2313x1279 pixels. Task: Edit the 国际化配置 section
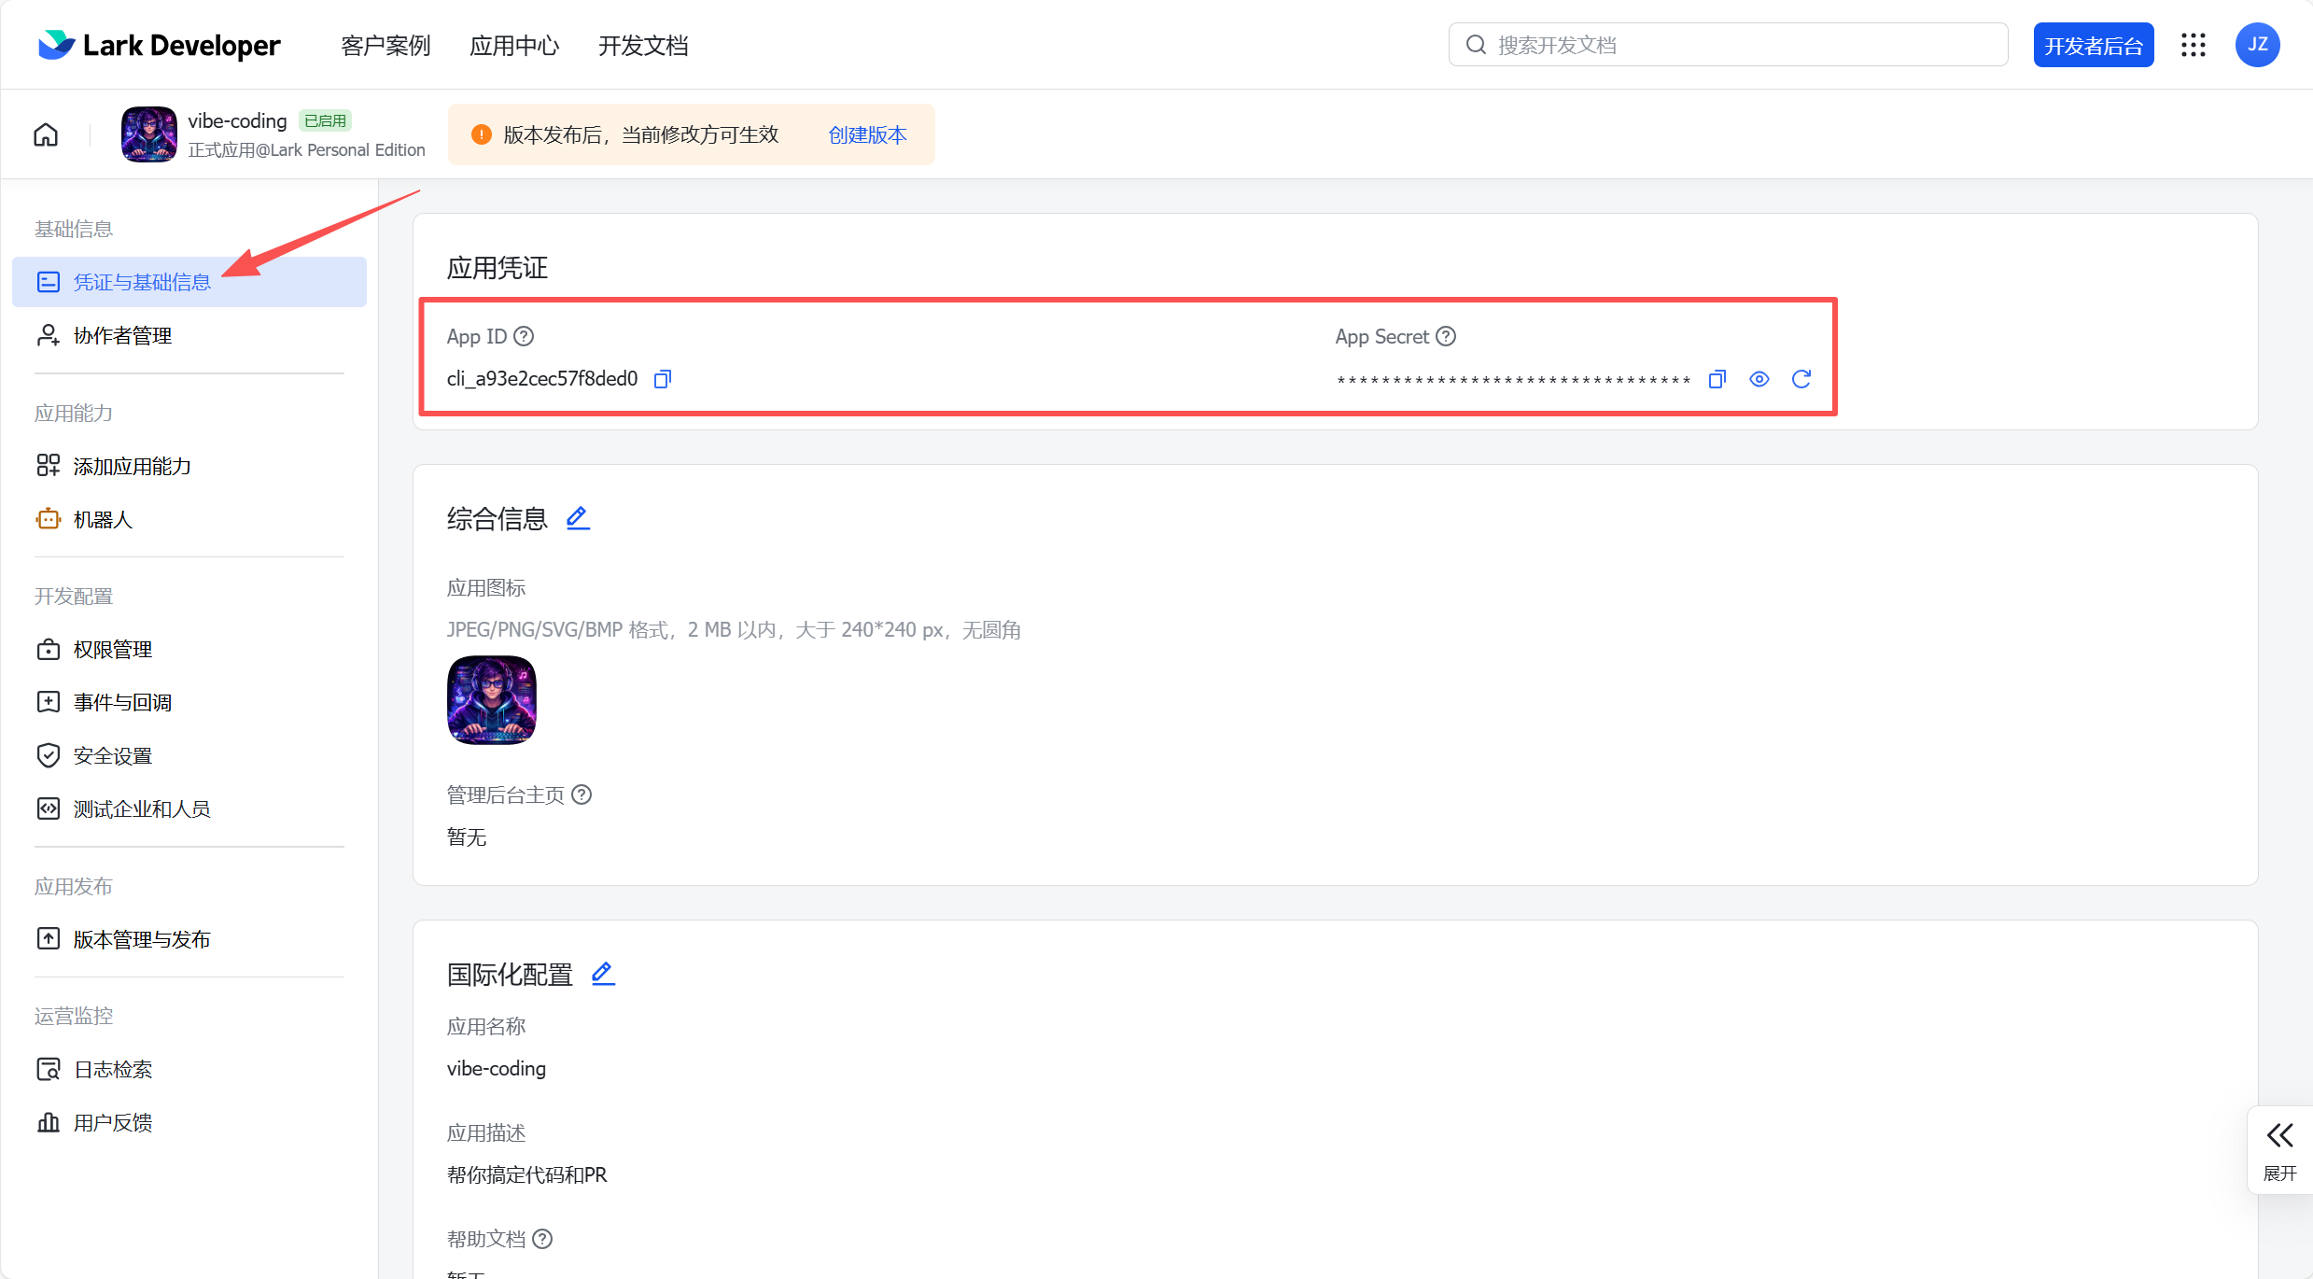pos(603,973)
